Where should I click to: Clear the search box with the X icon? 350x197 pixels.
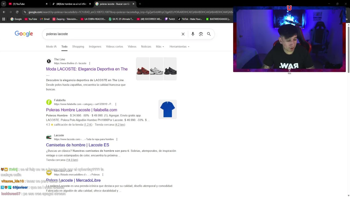point(183,34)
